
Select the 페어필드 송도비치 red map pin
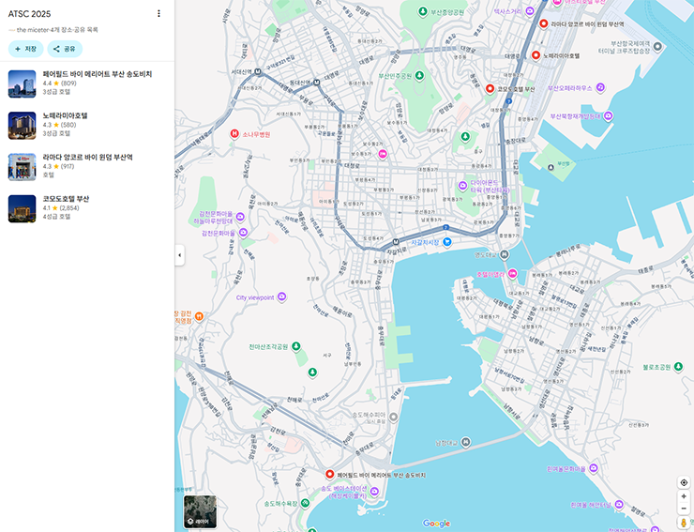[x=329, y=476]
